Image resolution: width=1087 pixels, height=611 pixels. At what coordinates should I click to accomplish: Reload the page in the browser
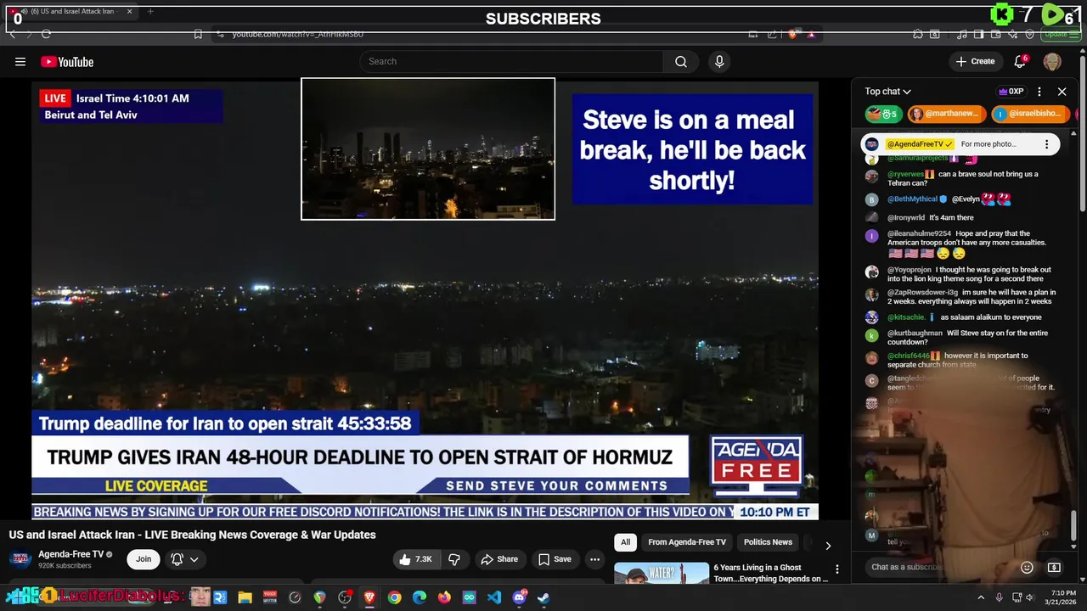click(46, 34)
